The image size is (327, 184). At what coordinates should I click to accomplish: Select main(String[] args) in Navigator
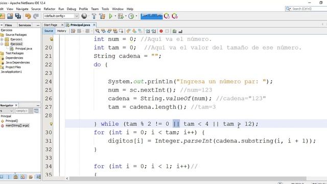[17, 126]
